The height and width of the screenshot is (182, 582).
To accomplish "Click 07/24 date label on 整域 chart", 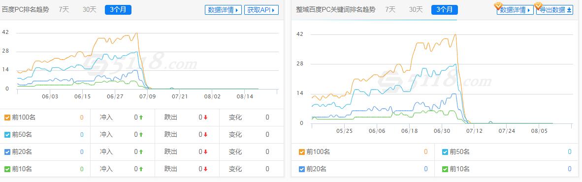I will coord(507,131).
